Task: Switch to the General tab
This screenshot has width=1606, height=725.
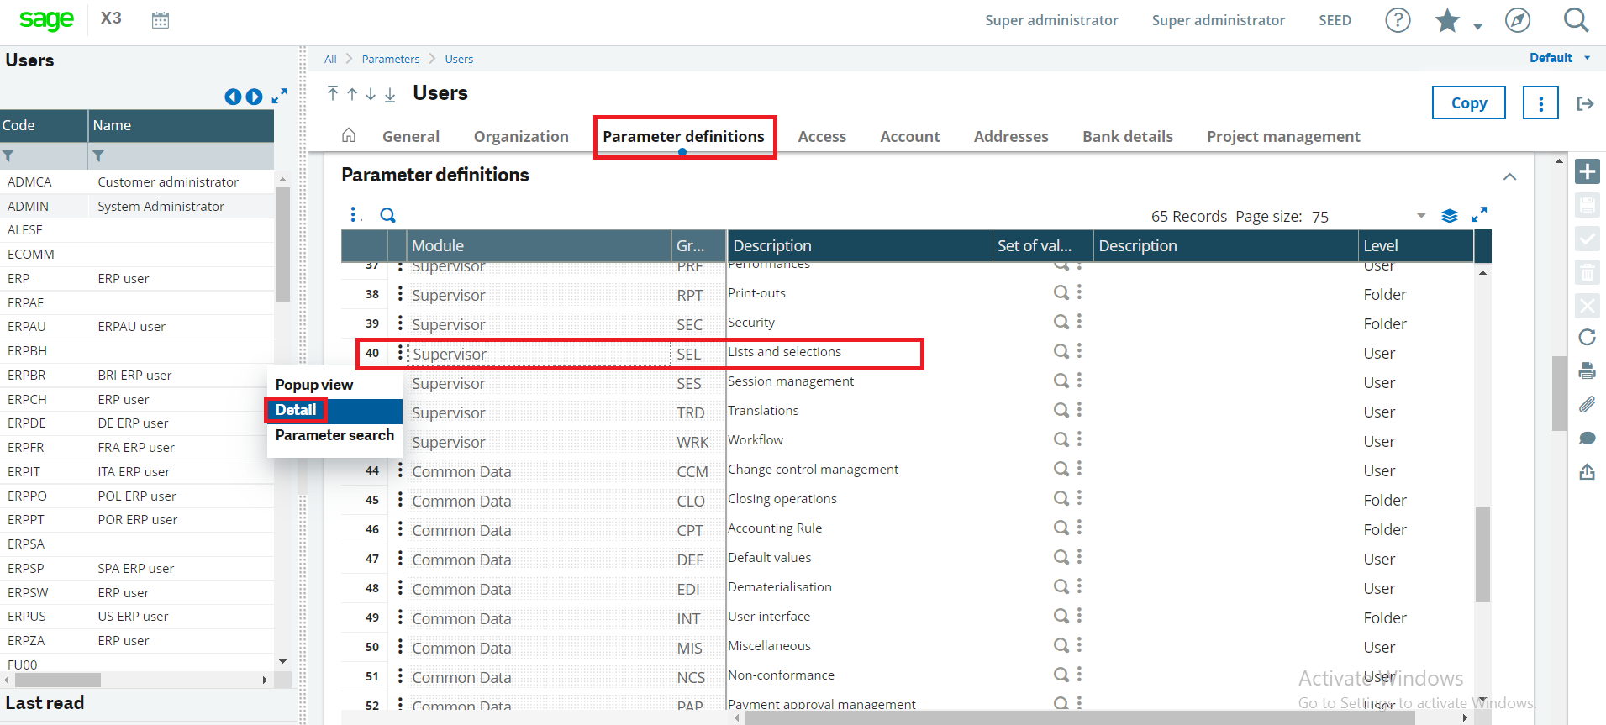Action: pyautogui.click(x=411, y=136)
